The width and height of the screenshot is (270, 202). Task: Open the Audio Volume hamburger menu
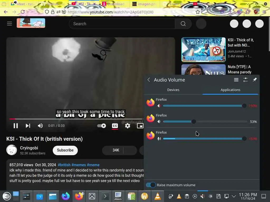[236, 80]
